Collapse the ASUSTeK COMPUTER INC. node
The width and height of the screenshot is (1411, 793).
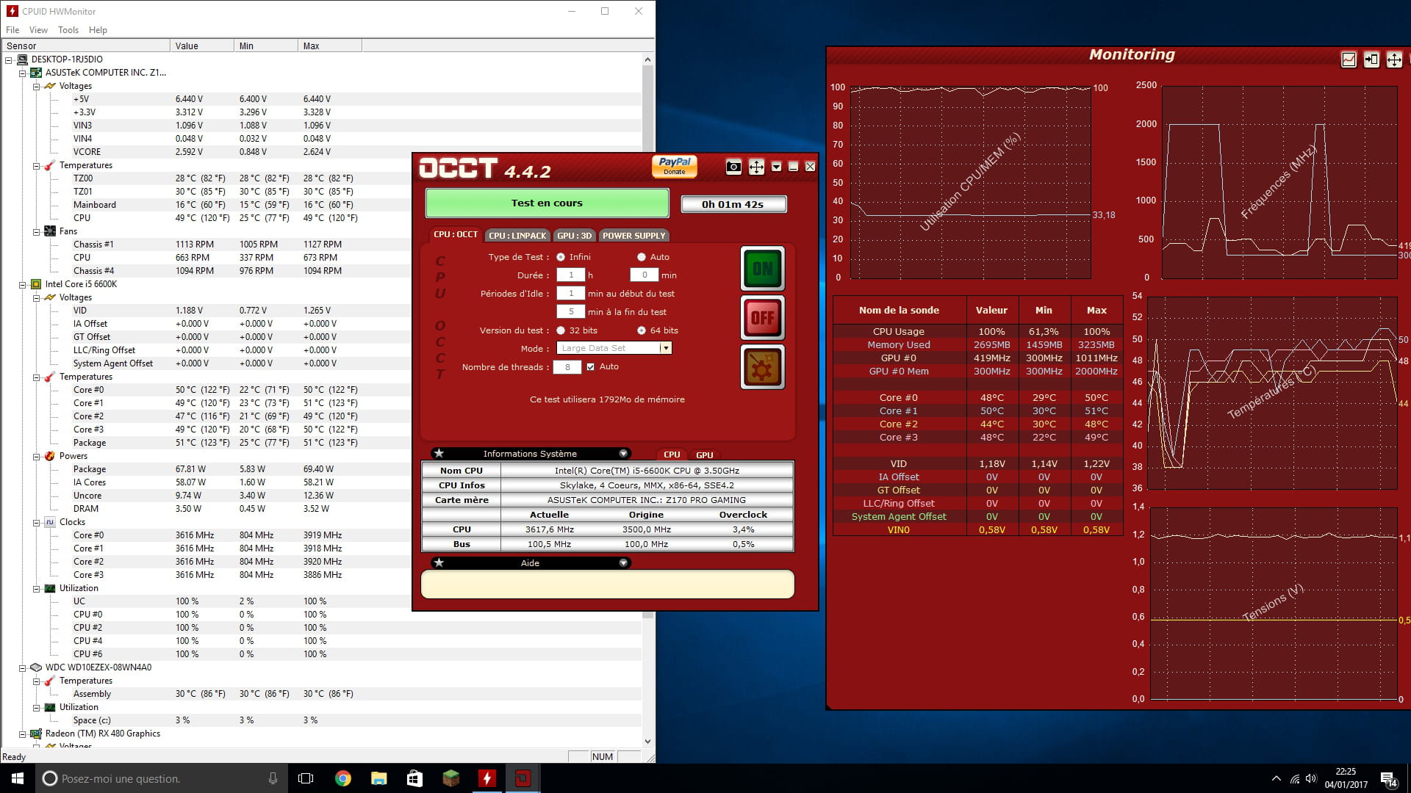[22, 73]
